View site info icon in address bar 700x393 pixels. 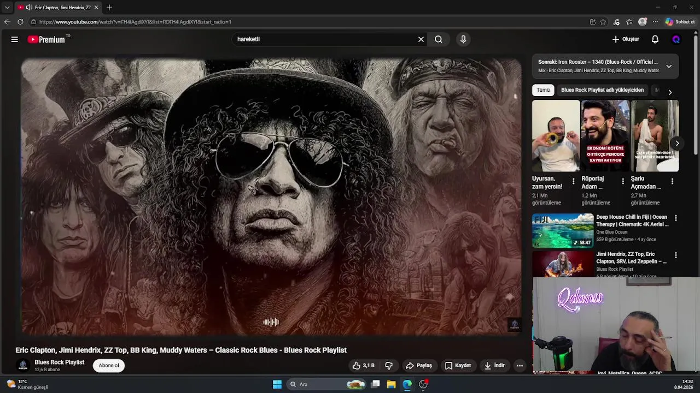(x=33, y=22)
